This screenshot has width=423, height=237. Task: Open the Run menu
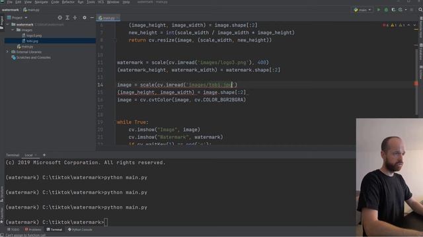(x=81, y=2)
